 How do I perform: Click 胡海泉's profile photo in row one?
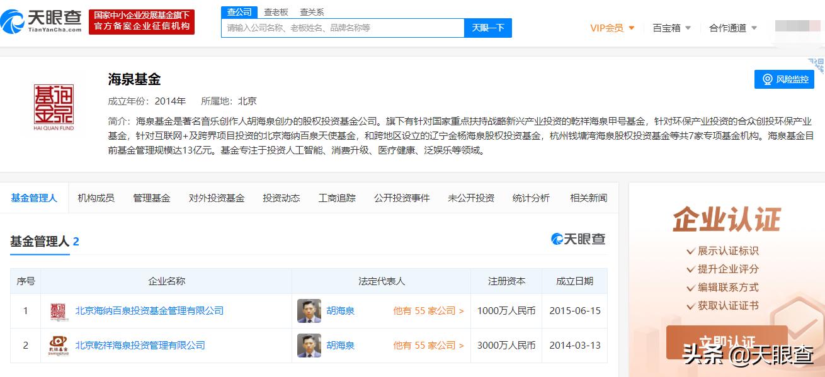coord(308,310)
